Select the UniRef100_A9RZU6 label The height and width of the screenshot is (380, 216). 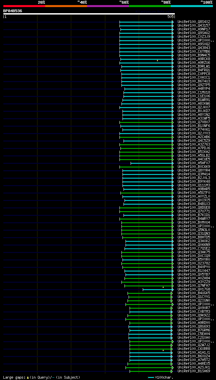[x=194, y=62]
